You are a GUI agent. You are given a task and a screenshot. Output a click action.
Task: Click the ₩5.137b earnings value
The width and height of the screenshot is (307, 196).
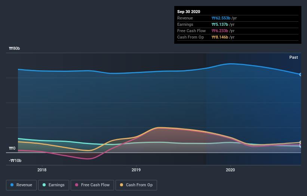pos(220,24)
